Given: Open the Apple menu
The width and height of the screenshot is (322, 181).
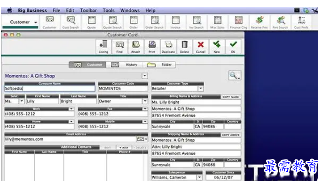Looking at the screenshot, I should coord(9,10).
